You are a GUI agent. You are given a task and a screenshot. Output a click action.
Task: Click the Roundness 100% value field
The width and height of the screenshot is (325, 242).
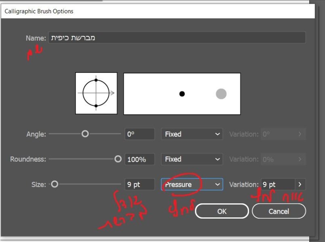coord(139,159)
